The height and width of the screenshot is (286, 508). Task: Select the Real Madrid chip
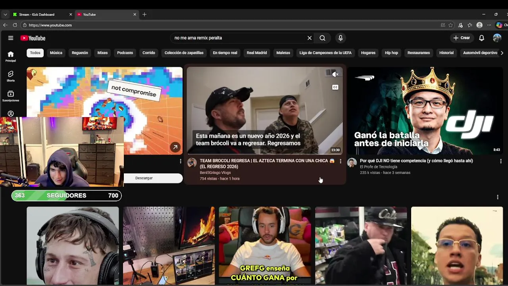click(x=257, y=53)
